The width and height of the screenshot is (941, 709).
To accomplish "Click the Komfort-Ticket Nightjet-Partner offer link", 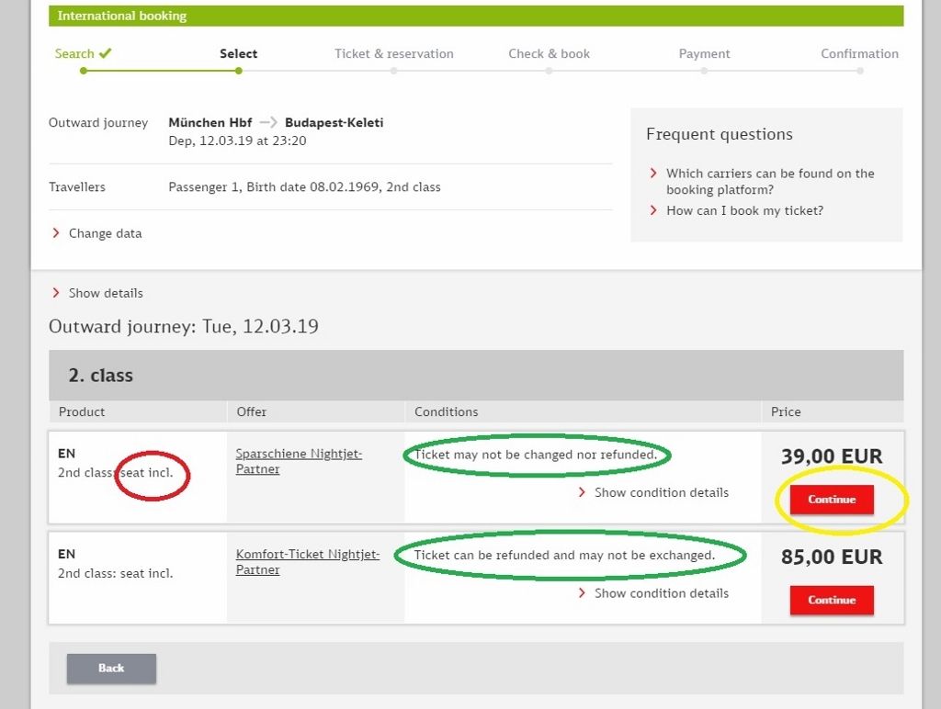I will [x=307, y=561].
